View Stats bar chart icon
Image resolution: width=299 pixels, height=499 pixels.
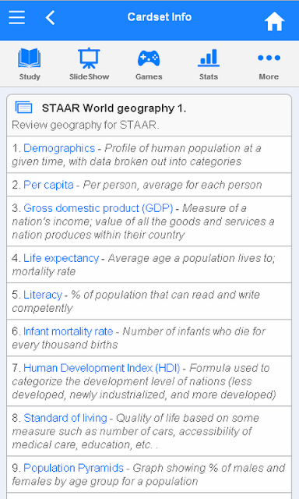(x=209, y=58)
